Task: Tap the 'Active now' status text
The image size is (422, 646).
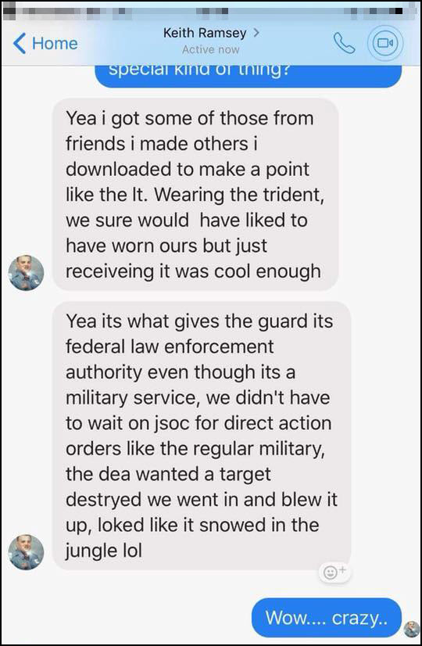Action: [210, 50]
